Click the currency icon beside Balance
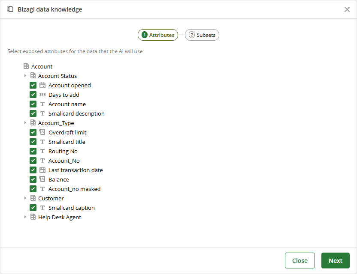This screenshot has height=274, width=357. [x=42, y=179]
